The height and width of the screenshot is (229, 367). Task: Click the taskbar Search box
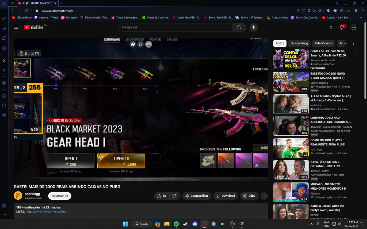click(x=141, y=224)
